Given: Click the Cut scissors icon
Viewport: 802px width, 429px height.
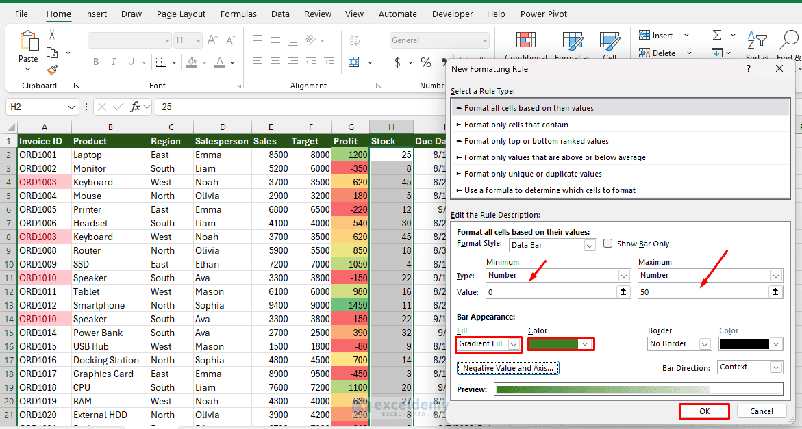Looking at the screenshot, I should tap(51, 36).
